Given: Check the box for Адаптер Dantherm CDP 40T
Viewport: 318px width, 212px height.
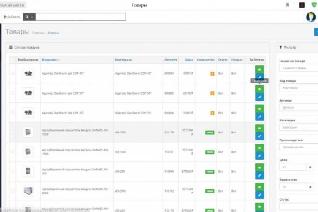Looking at the screenshot, I should (x=12, y=73).
